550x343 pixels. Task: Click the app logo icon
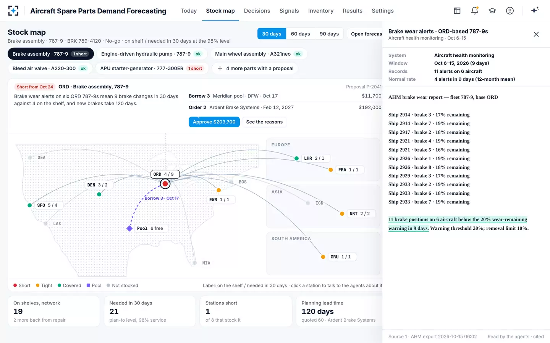tap(13, 11)
